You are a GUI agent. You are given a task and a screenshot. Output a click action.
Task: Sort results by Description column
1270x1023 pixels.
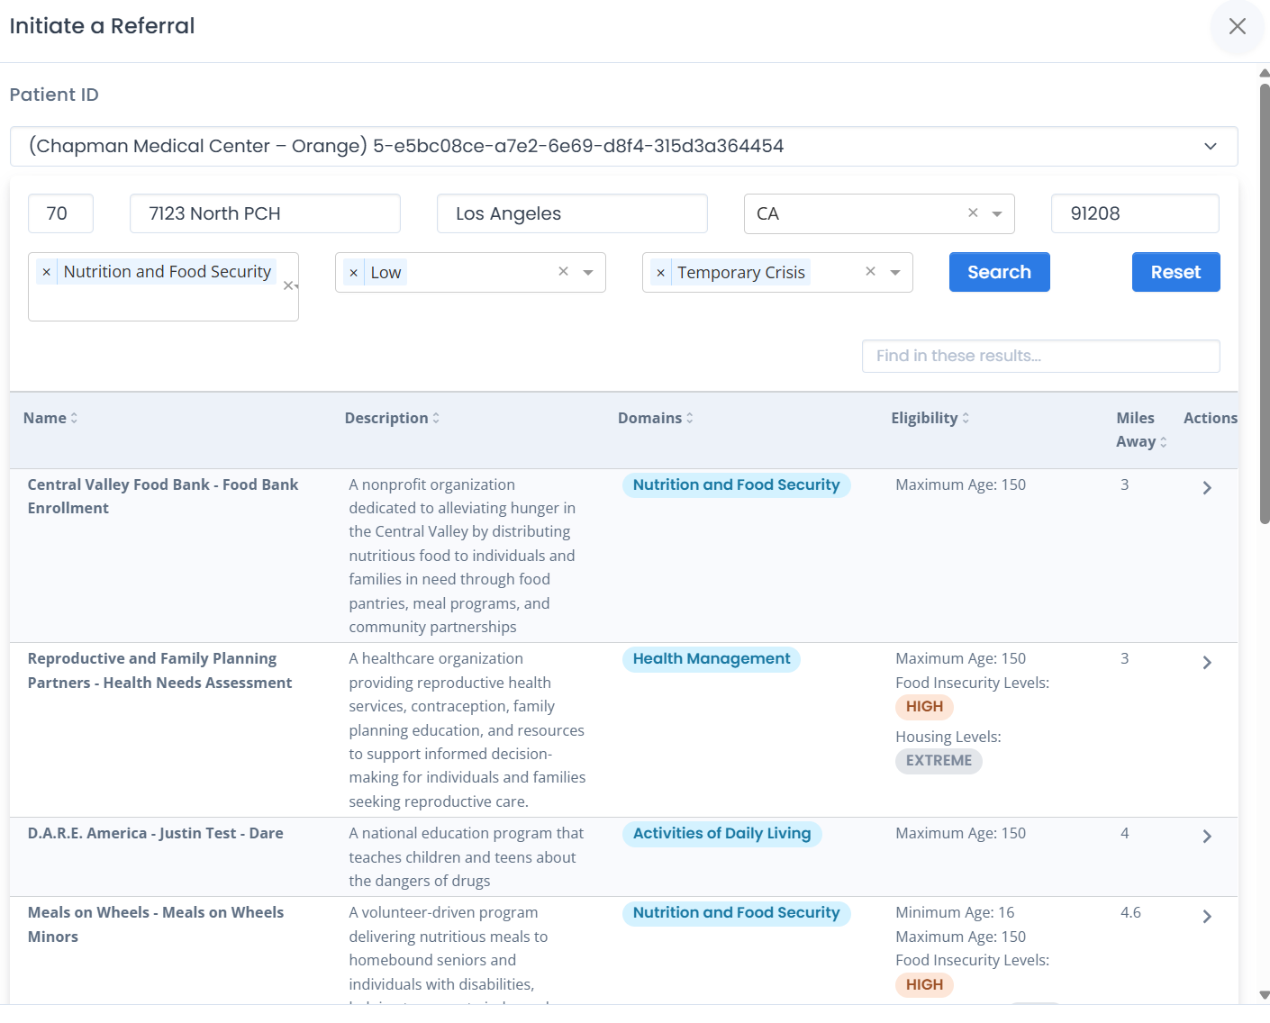pos(392,418)
